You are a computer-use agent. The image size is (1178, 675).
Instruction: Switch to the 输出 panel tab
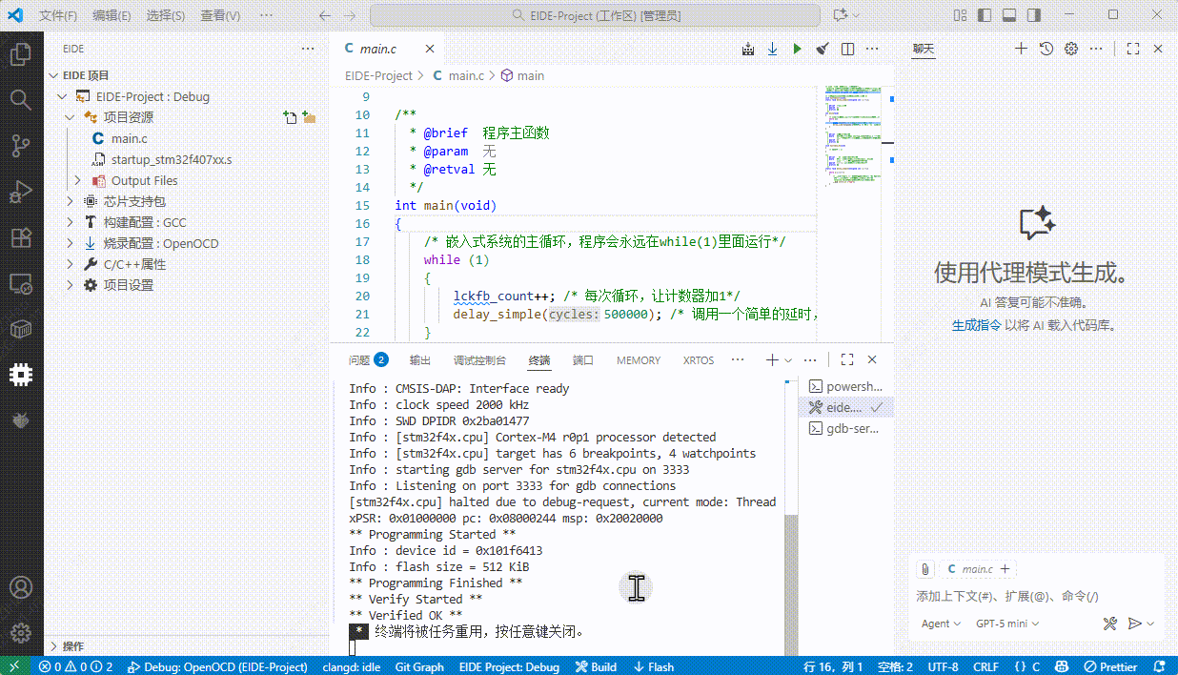click(419, 360)
